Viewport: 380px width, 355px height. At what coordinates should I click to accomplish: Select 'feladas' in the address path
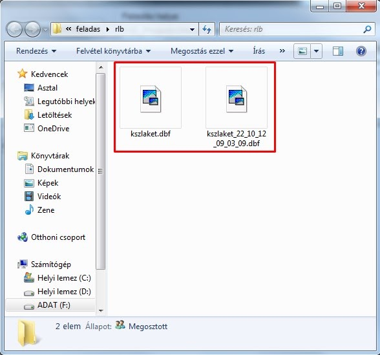point(88,29)
